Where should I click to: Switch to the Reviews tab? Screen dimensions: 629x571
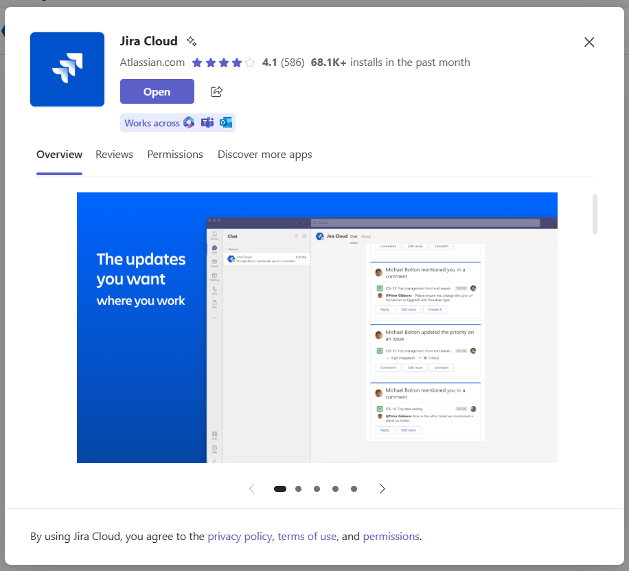point(114,155)
